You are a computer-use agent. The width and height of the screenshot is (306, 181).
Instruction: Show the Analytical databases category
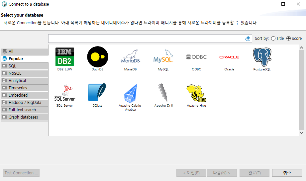24,81
